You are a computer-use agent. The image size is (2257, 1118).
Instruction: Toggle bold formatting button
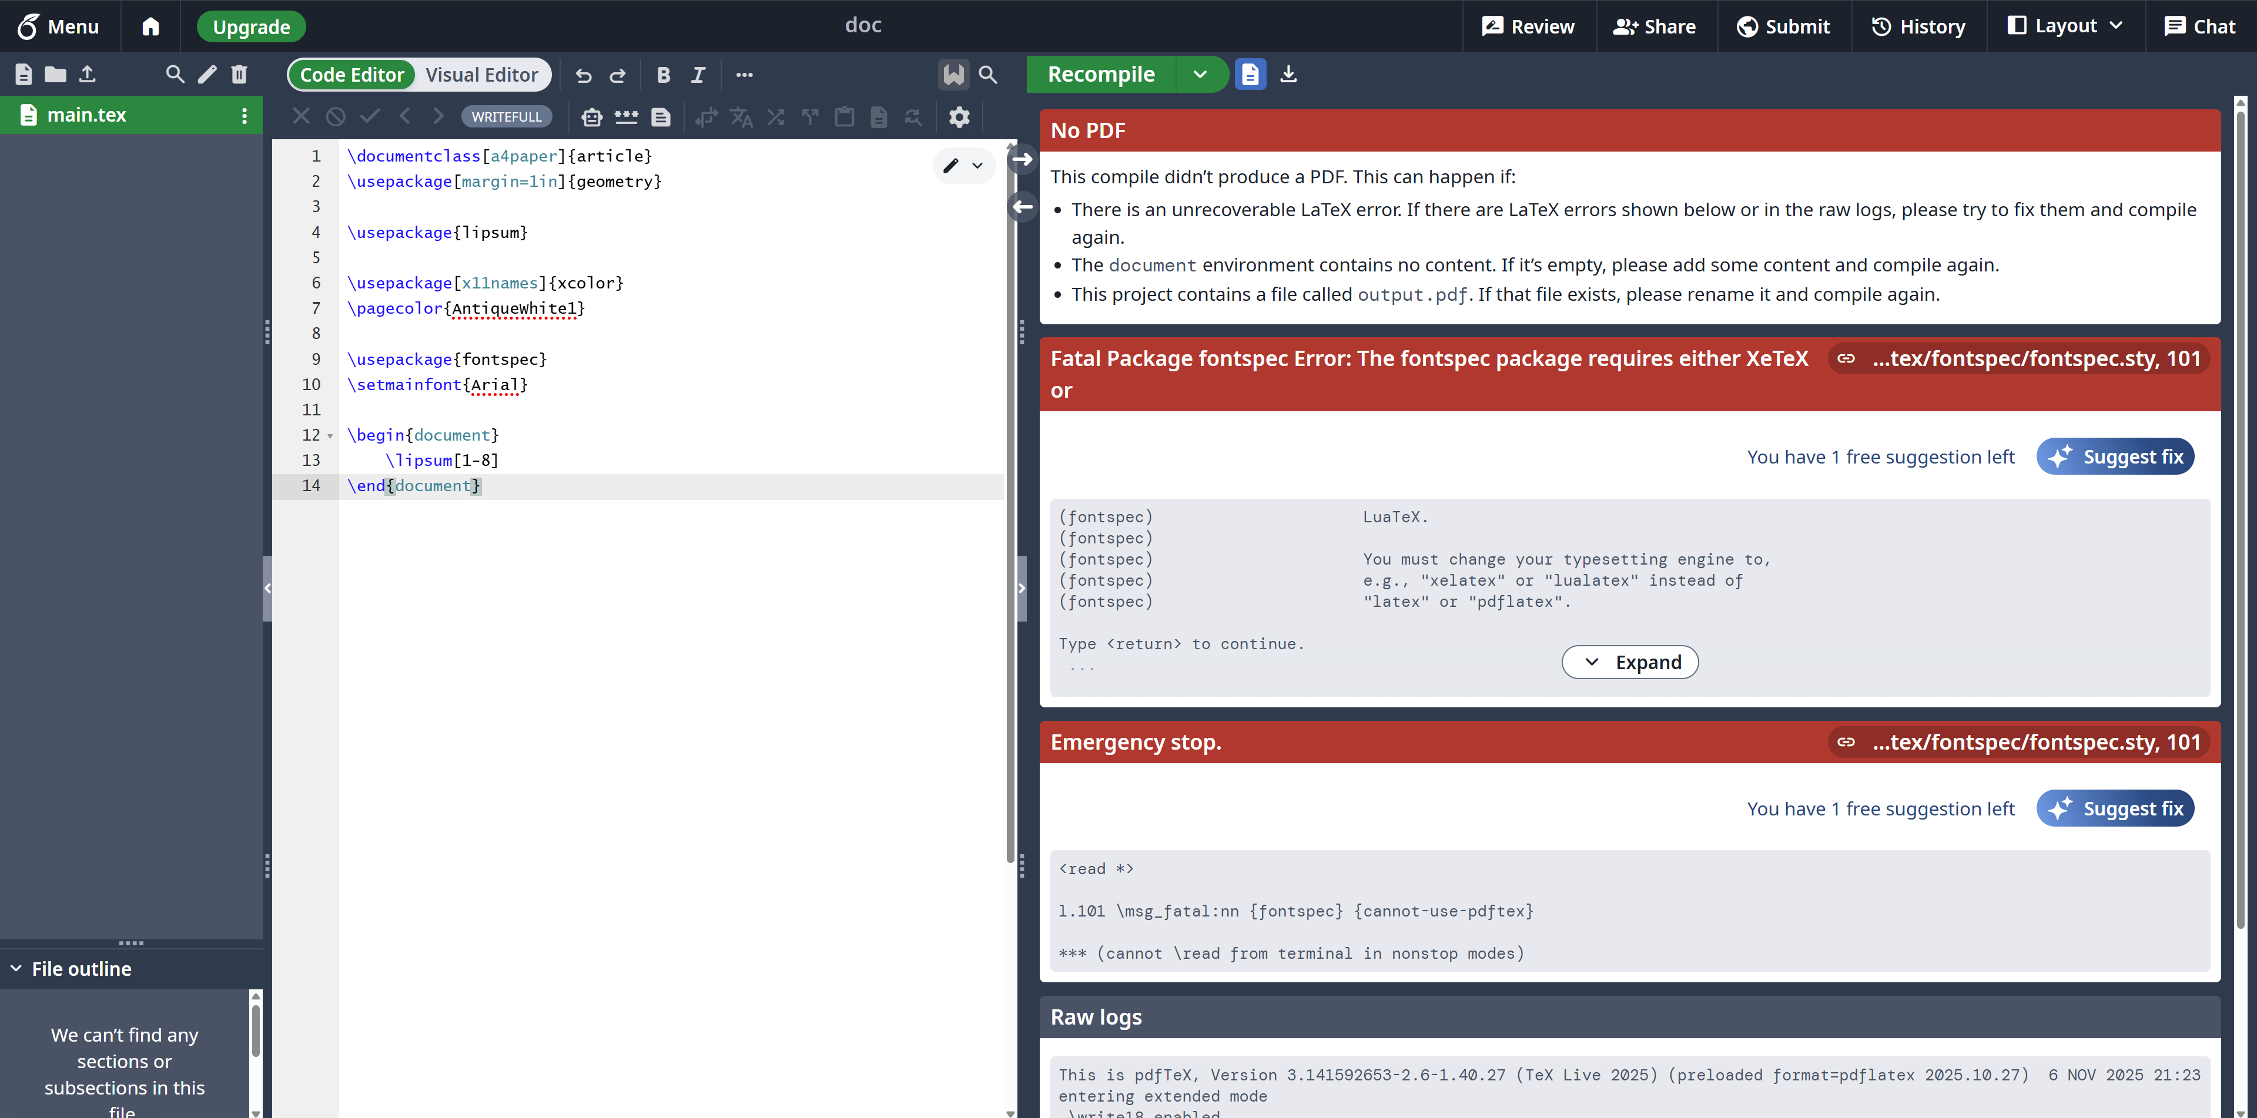663,75
